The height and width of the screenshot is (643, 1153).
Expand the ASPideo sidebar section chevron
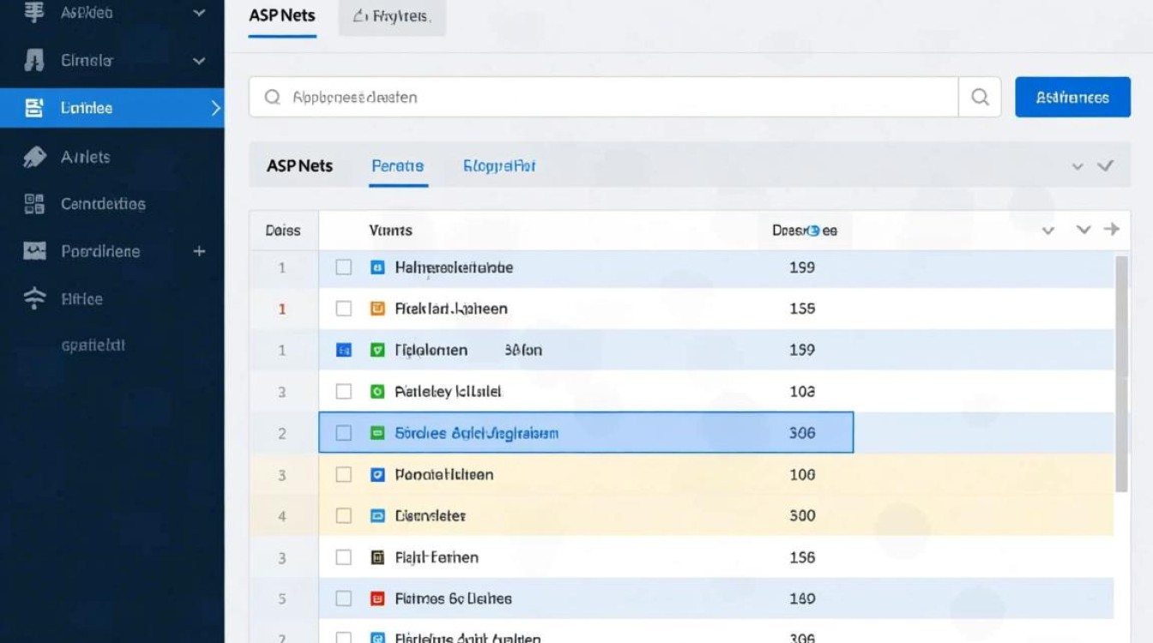(x=199, y=13)
